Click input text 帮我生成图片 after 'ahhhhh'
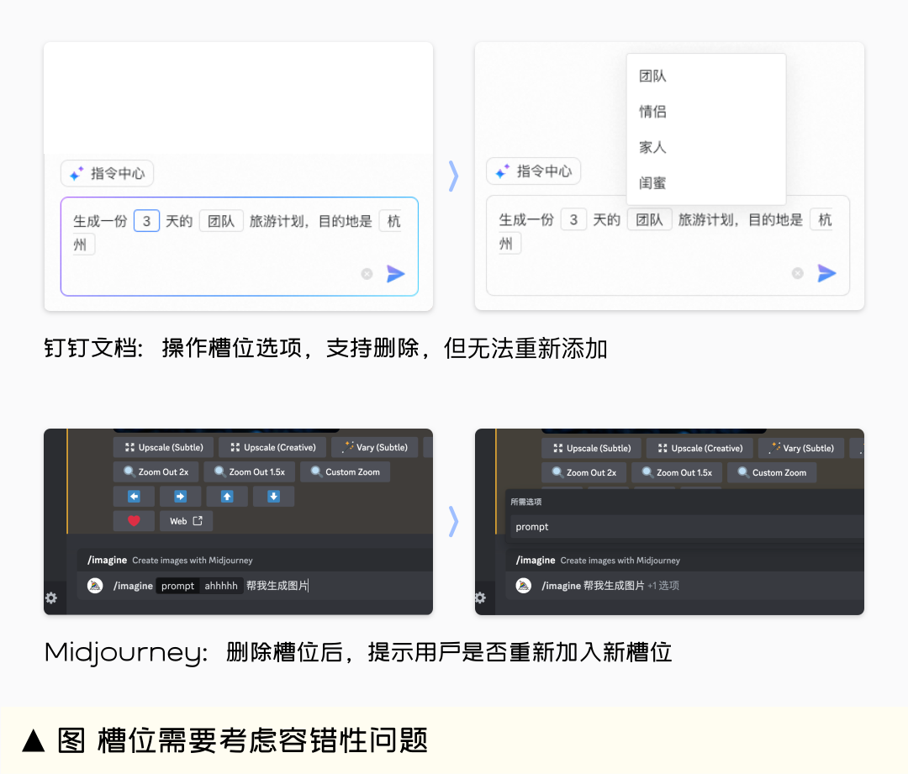908x774 pixels. pos(277,586)
